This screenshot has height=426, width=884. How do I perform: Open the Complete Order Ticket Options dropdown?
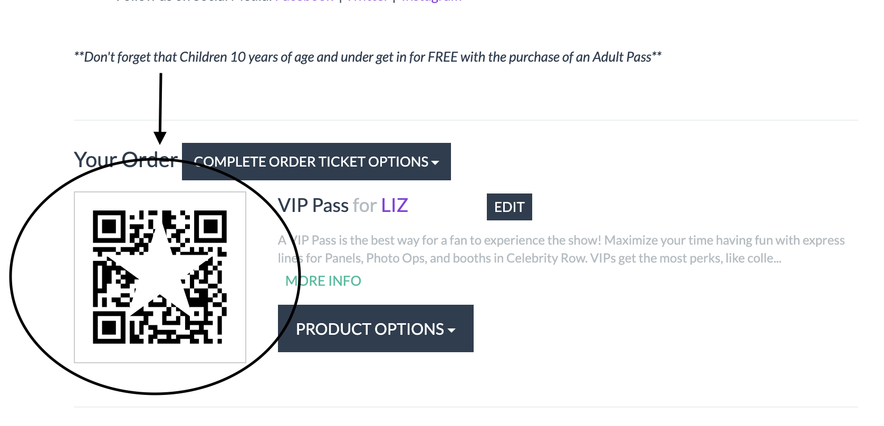tap(316, 161)
